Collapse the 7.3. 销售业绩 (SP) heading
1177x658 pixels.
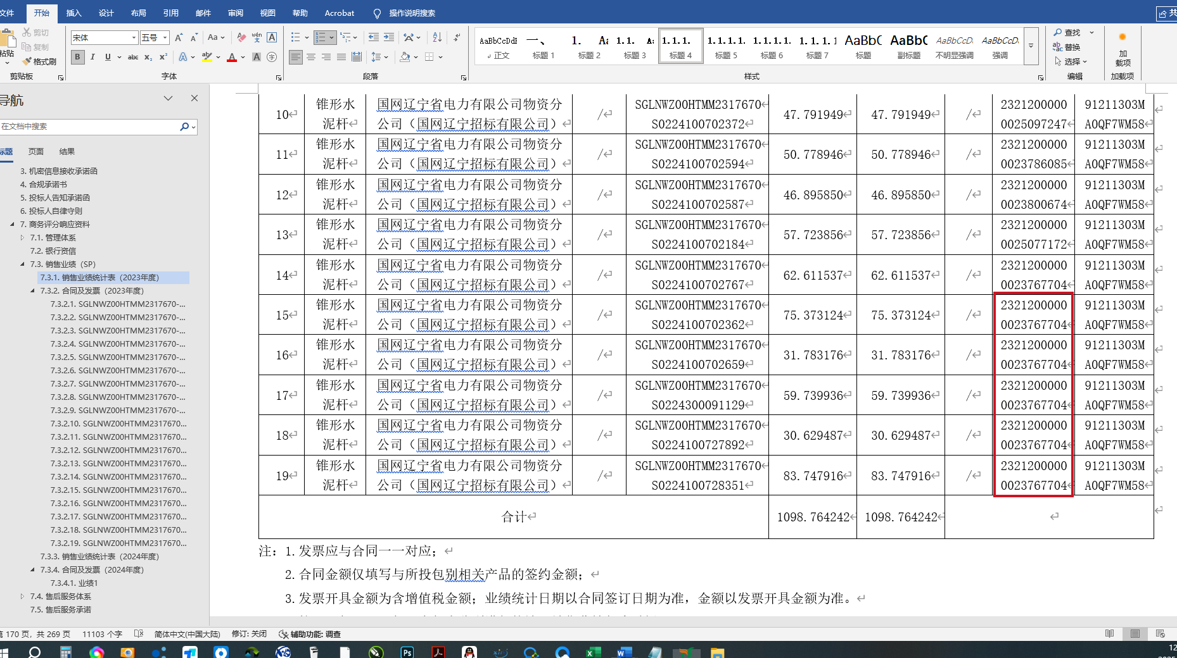coord(22,264)
